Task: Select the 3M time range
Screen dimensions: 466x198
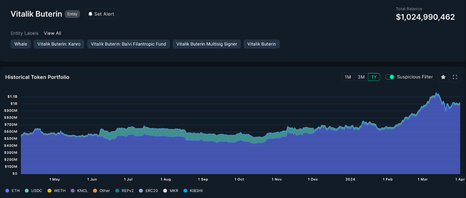Action: point(361,77)
